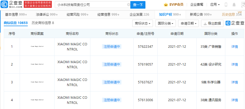Open the mobile phone app icon
245x109 pixels.
[226, 5]
